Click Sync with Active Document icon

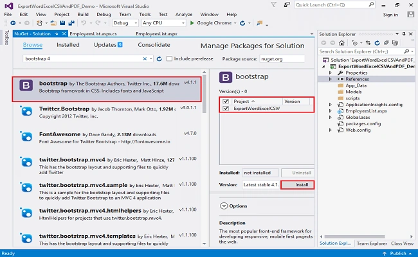[x=368, y=43]
